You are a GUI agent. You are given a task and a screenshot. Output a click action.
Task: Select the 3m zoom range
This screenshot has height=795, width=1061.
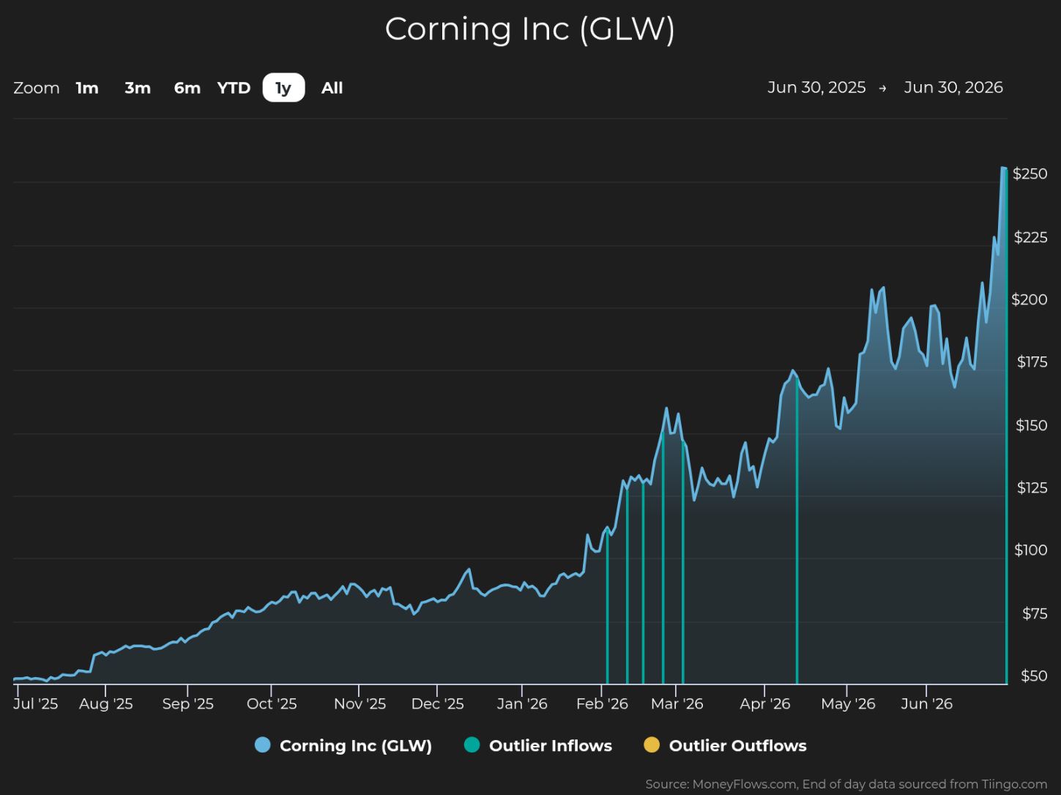click(138, 88)
